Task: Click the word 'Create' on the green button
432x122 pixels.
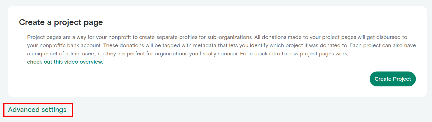Action: 383,79
